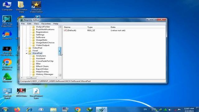Expand the Voxal tree node arrow
Viewport: 199px width, 112px height.
click(26, 51)
